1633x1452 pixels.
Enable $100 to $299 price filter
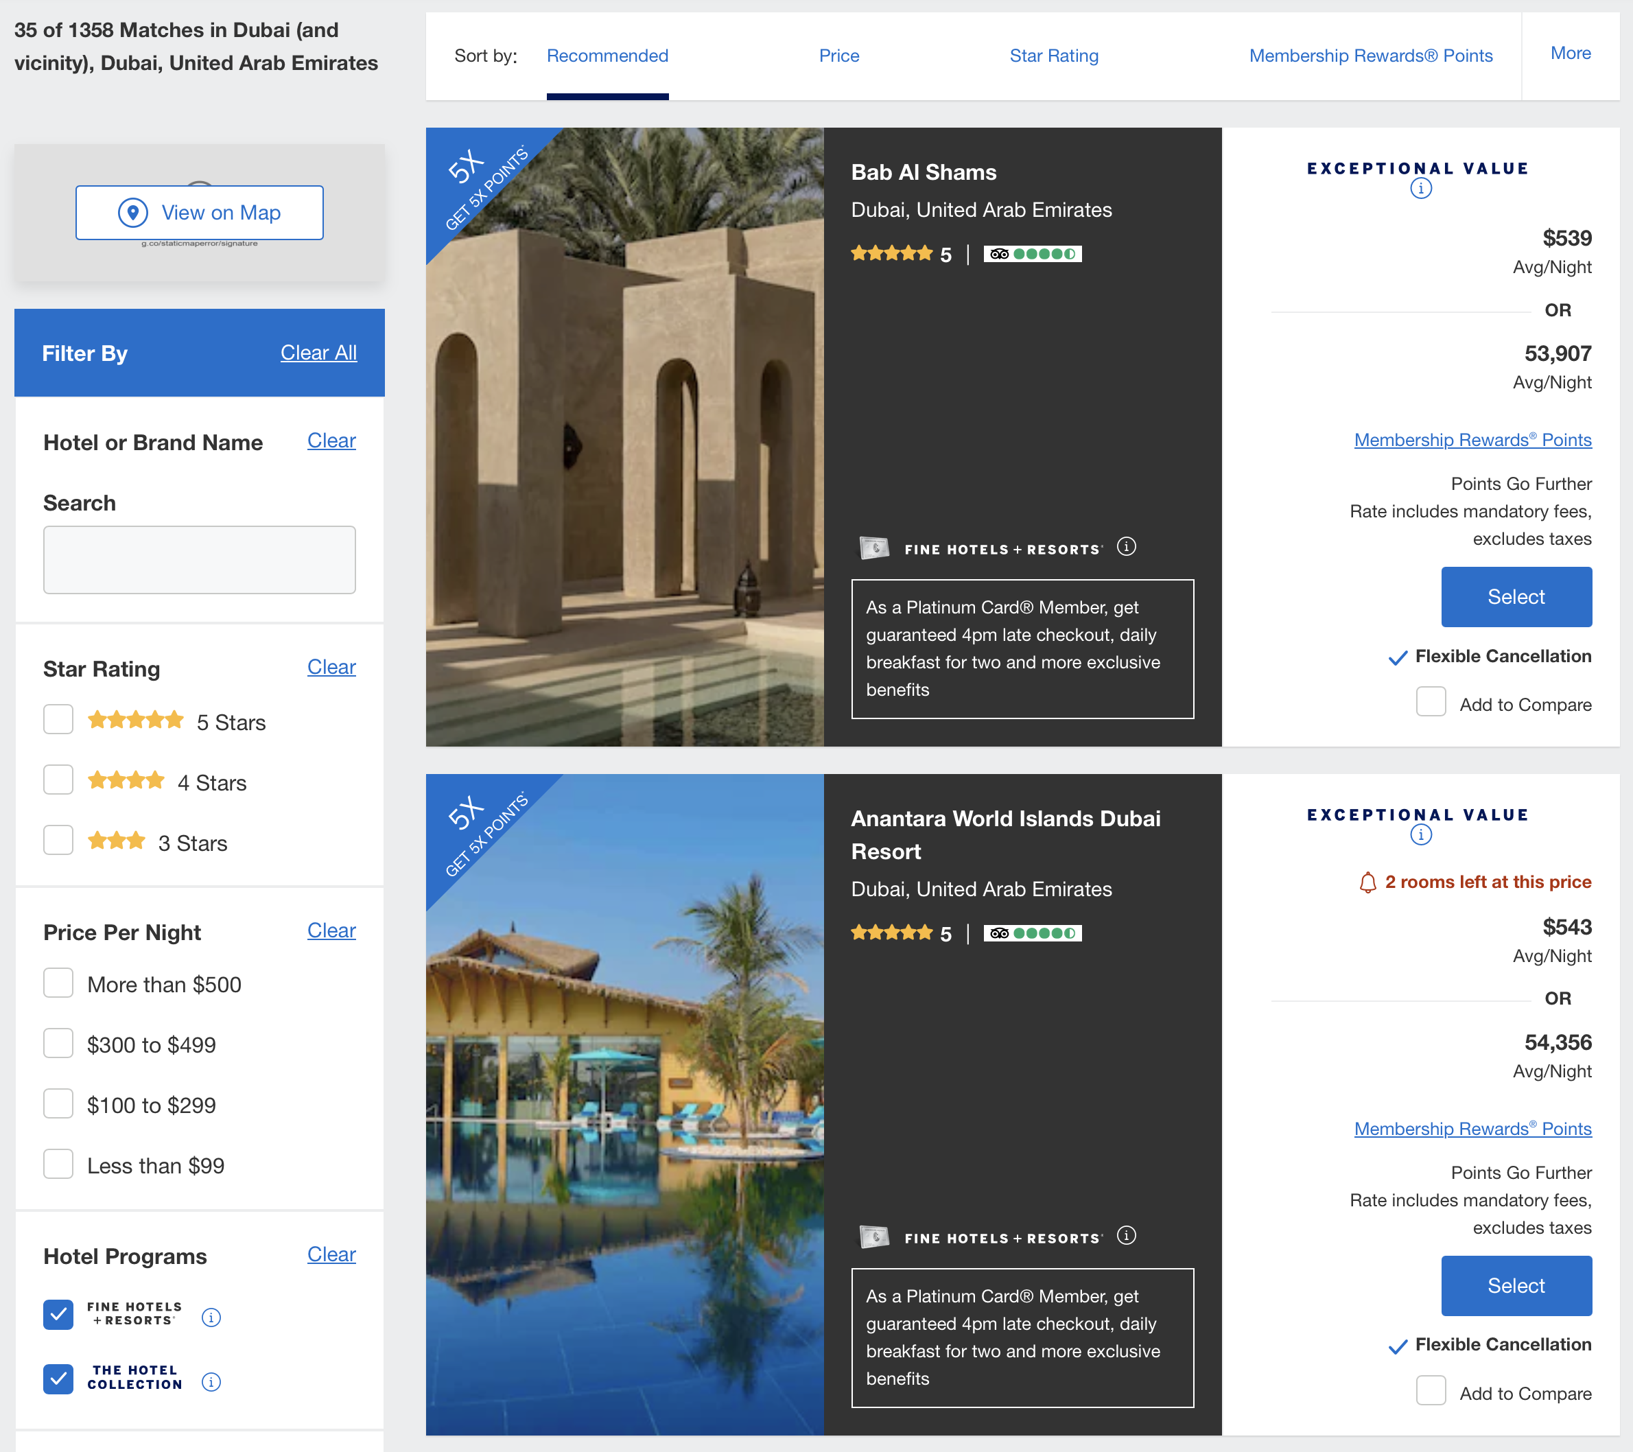58,1103
